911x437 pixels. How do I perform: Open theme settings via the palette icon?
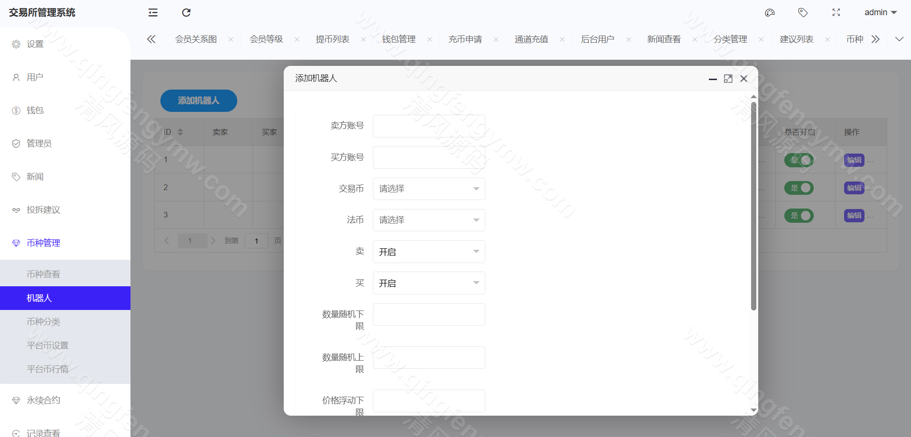point(770,12)
